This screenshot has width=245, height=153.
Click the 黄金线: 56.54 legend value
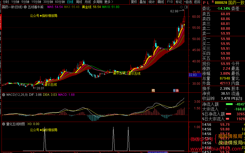click(91, 7)
